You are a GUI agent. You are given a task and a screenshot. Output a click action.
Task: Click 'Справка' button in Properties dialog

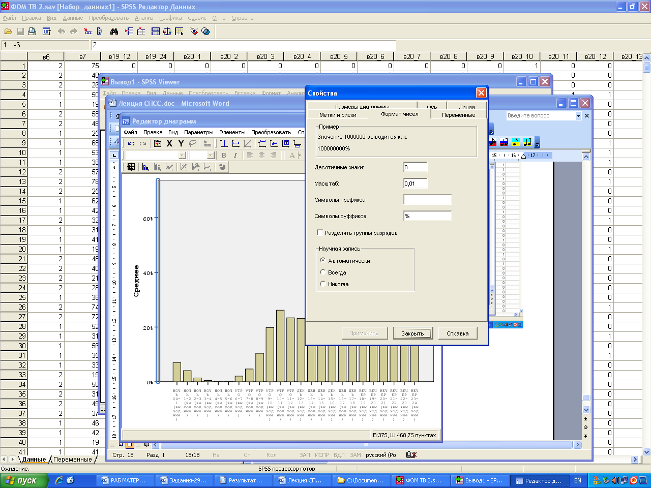pyautogui.click(x=458, y=333)
